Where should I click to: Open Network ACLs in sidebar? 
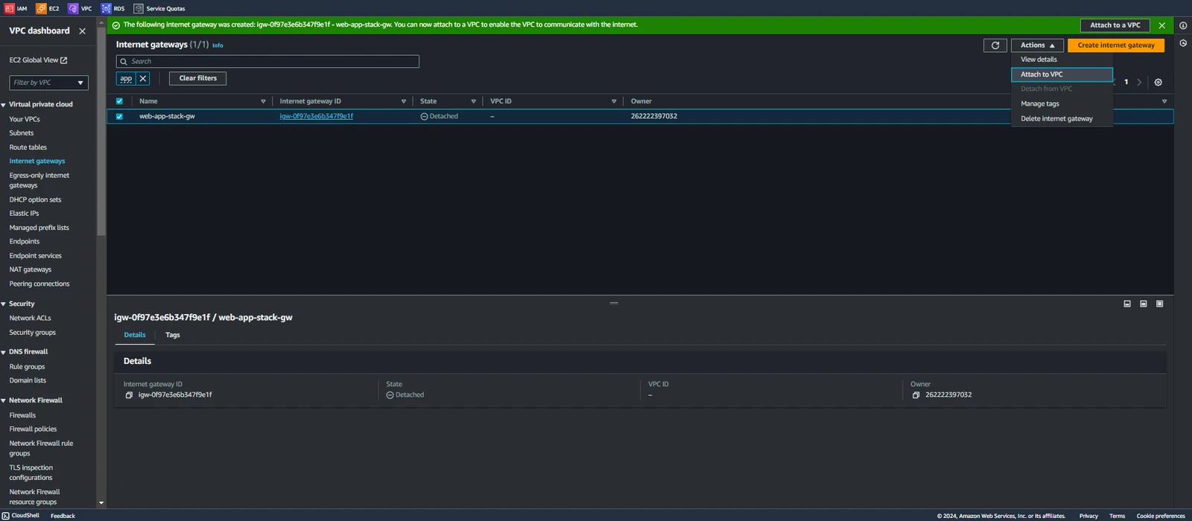pyautogui.click(x=30, y=319)
